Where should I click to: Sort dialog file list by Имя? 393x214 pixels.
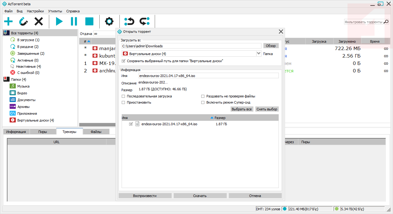(168, 118)
